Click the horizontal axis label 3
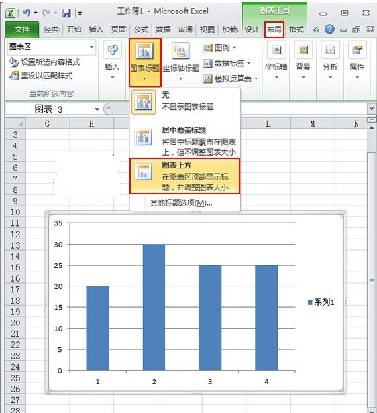Screen dimensions: 377x413 (210, 381)
